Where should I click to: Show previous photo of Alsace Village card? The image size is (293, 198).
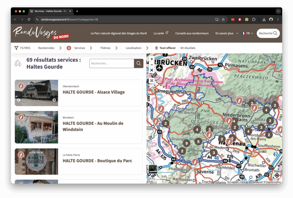click(19, 100)
